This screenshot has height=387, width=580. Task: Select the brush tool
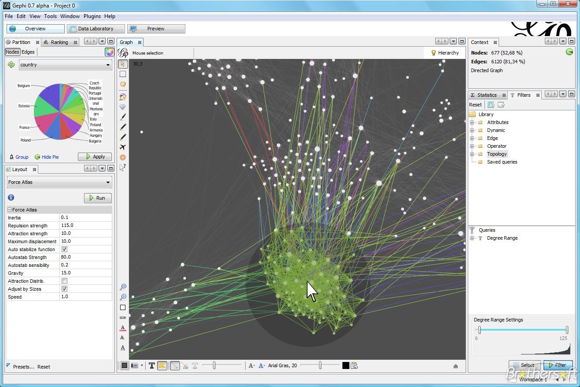point(123,117)
